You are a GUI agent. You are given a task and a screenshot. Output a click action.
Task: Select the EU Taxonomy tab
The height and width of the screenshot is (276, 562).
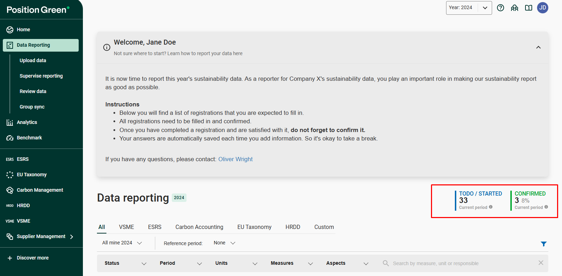pos(254,227)
